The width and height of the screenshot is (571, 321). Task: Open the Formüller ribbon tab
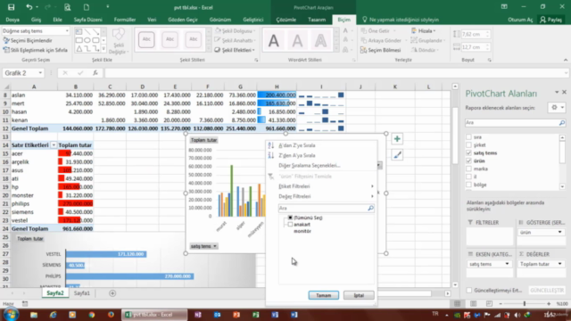(x=125, y=20)
